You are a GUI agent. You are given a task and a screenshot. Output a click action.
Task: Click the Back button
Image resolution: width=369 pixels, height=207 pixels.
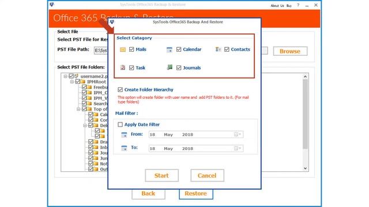coord(148,194)
